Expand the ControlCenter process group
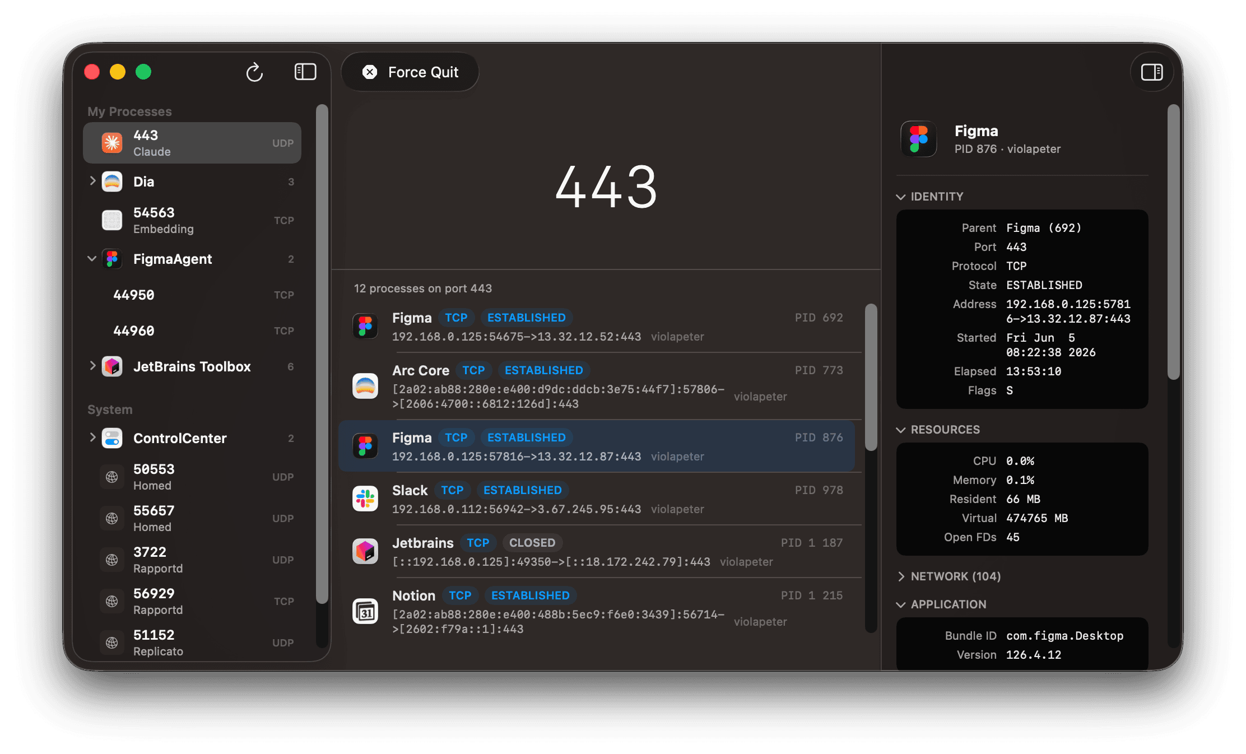Screen dimensions: 1246x754 92,437
